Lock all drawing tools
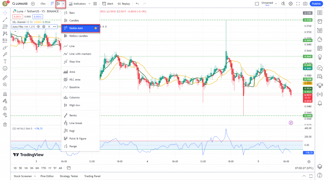This screenshot has height=180, width=324. (x=5, y=108)
